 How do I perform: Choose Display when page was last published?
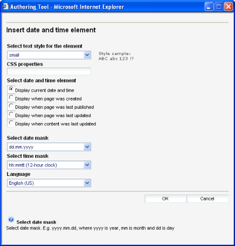click(11, 106)
